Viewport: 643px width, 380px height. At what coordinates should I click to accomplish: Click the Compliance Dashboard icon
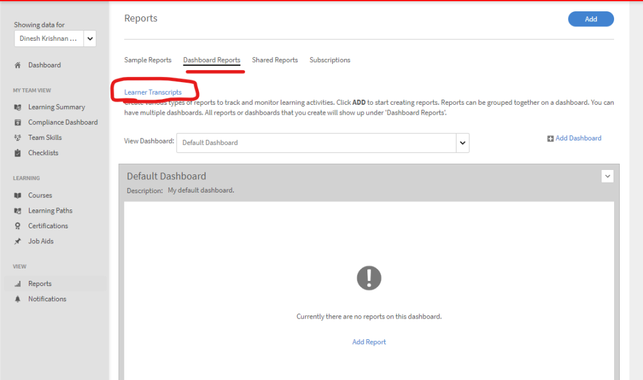(18, 122)
